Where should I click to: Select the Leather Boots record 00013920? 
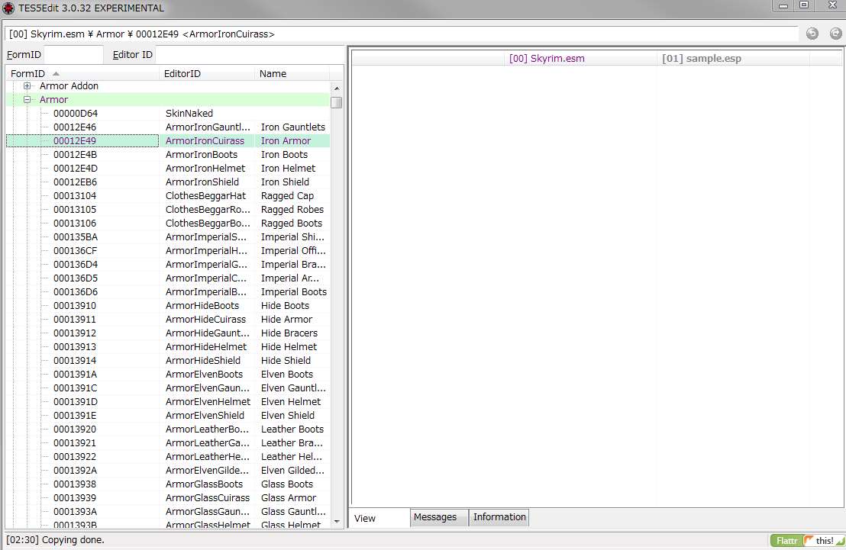168,429
